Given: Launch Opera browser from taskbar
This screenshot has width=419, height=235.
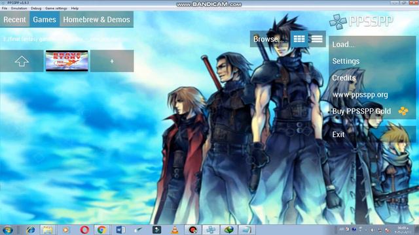Looking at the screenshot, I should [x=84, y=230].
